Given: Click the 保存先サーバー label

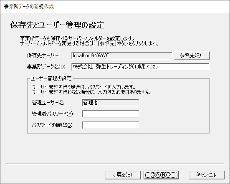Looking at the screenshot, I should pos(43,55).
